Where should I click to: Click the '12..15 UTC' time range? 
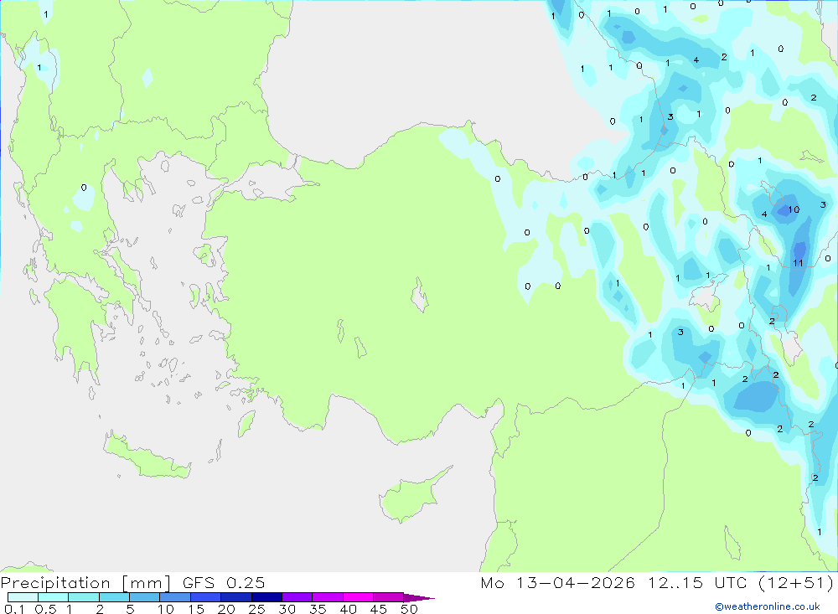point(697,582)
